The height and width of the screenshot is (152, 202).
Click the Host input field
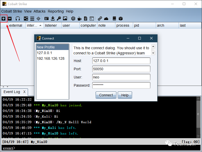coord(121,61)
